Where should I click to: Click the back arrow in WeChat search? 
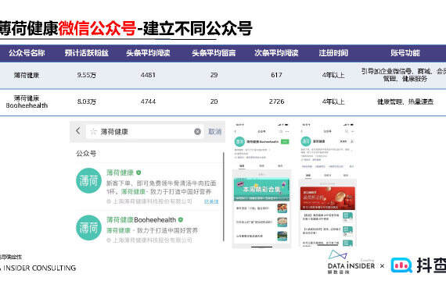point(78,131)
